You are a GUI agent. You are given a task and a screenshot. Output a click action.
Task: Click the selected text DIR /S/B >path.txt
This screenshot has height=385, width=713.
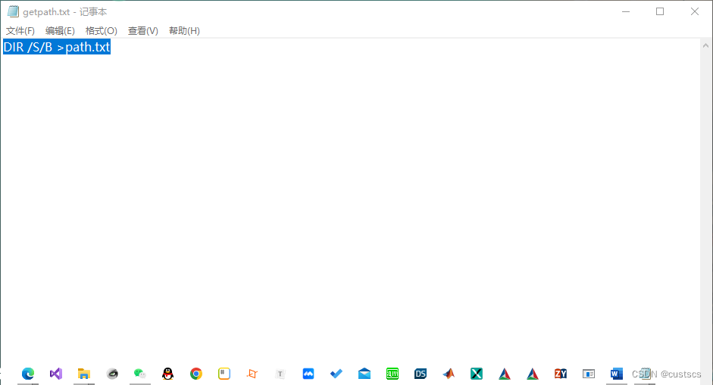tap(57, 47)
